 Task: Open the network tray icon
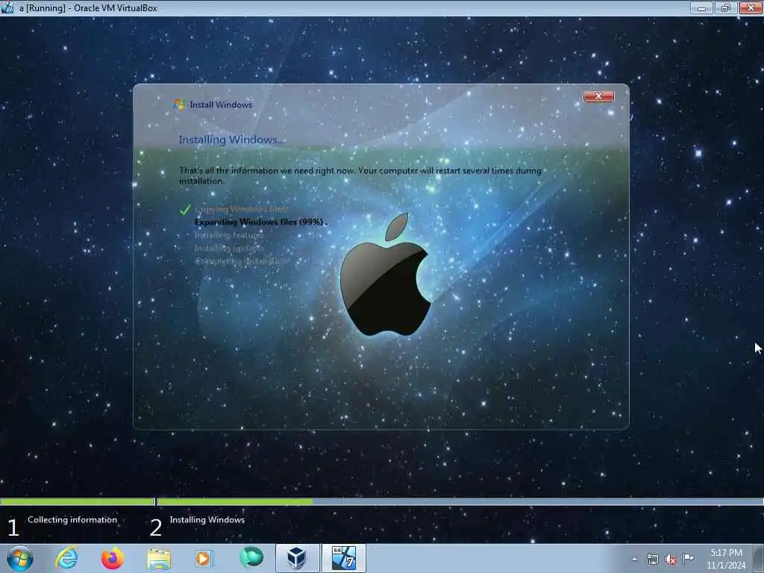tap(652, 559)
